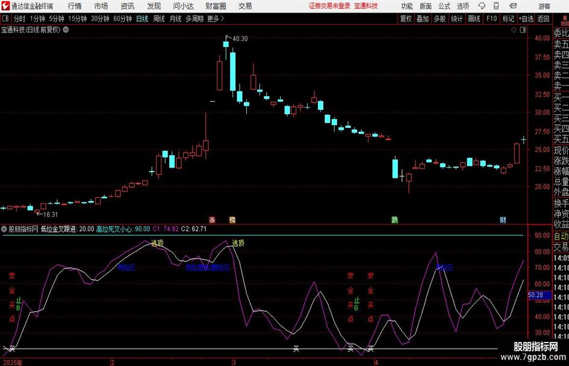Open the F10 company info button

click(x=492, y=19)
